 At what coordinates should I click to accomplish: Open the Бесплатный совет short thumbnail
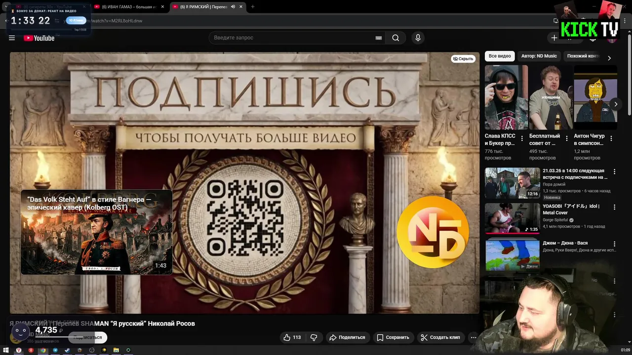point(551,97)
